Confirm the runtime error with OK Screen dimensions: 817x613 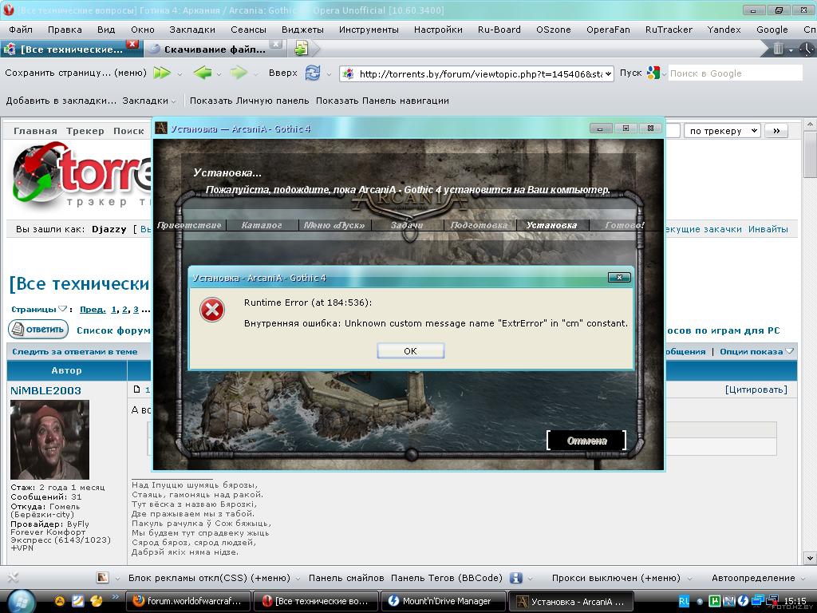coord(411,351)
